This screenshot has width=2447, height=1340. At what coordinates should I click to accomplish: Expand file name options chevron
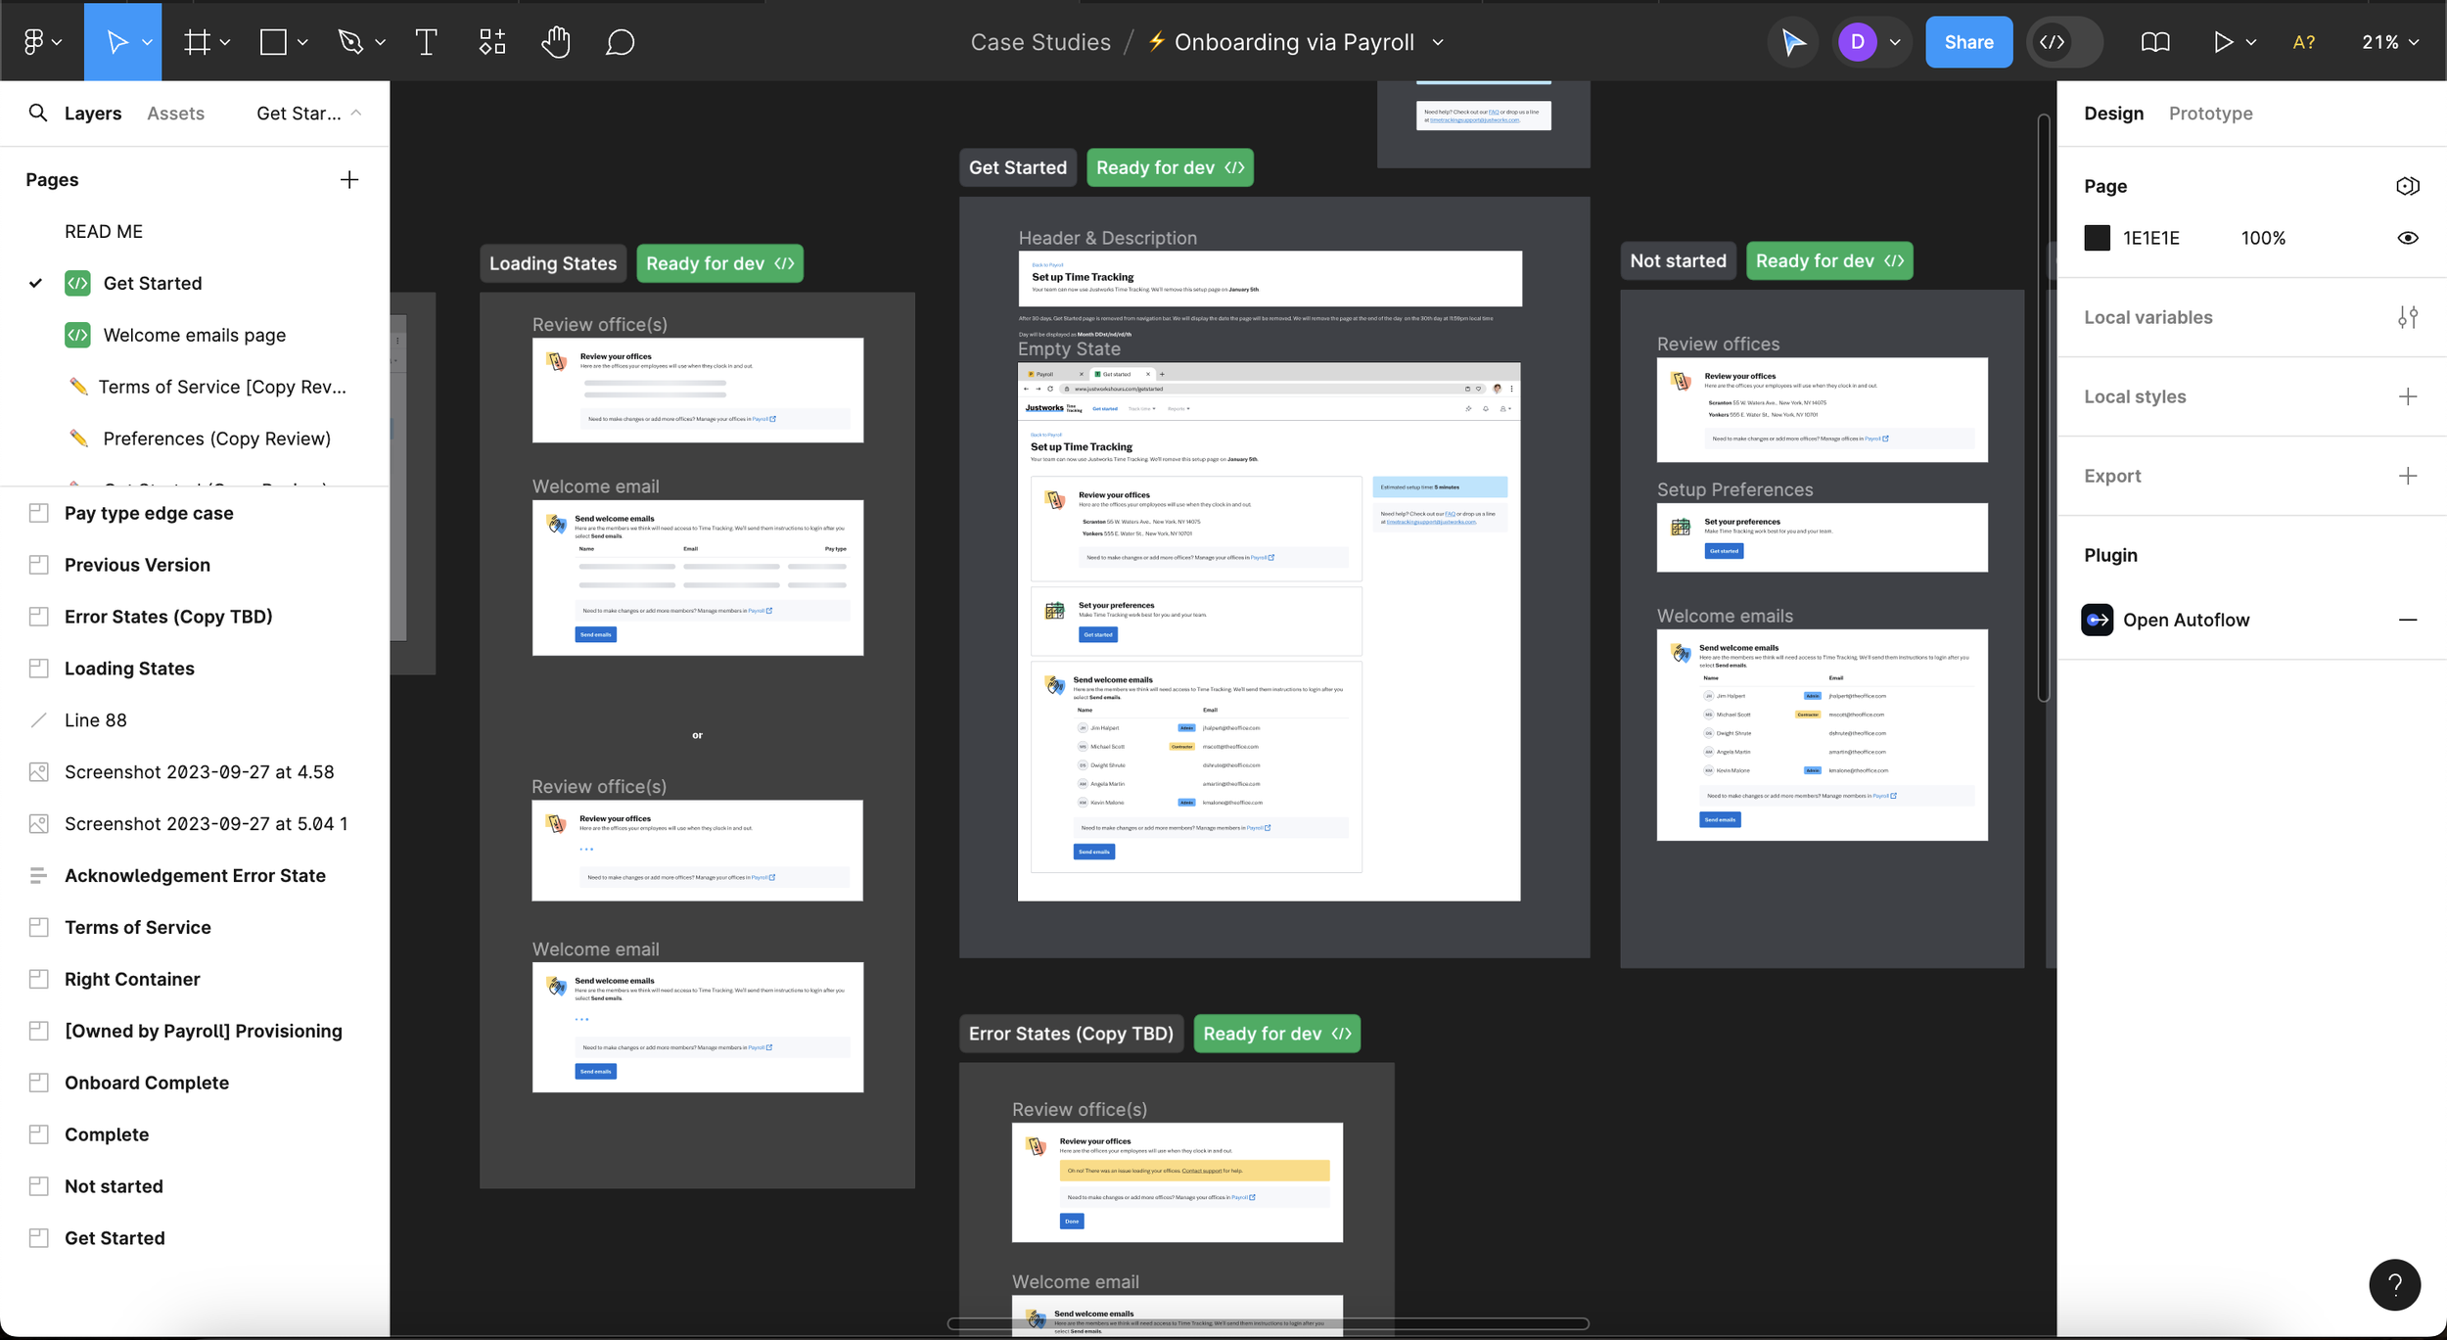[1438, 42]
